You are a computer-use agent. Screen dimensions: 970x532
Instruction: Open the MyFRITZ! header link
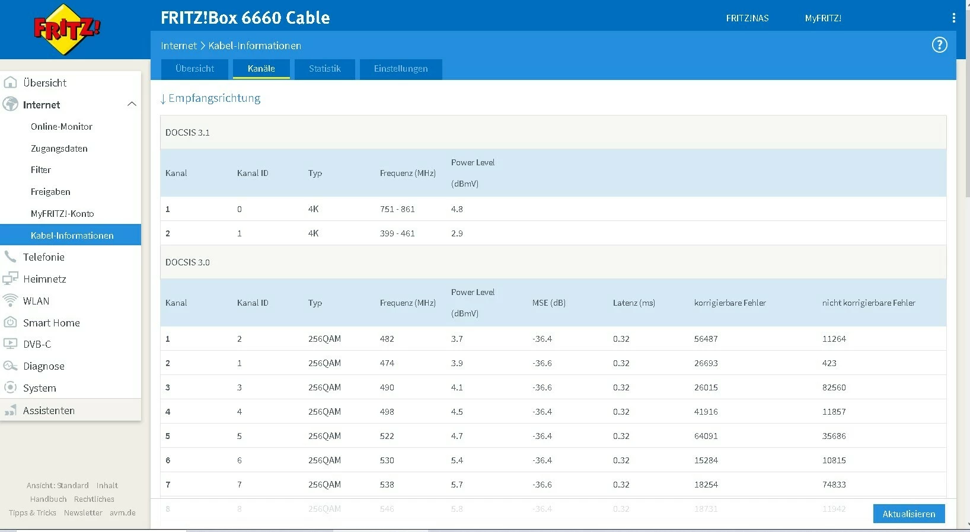[x=823, y=18]
